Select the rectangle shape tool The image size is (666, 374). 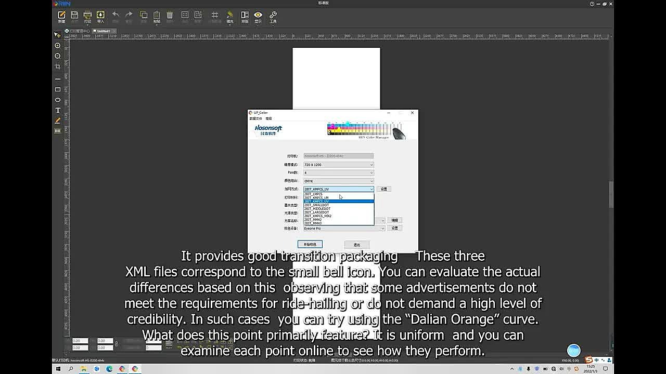58,89
